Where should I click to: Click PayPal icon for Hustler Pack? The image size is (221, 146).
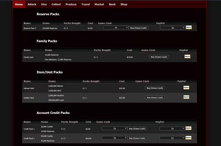point(187,97)
